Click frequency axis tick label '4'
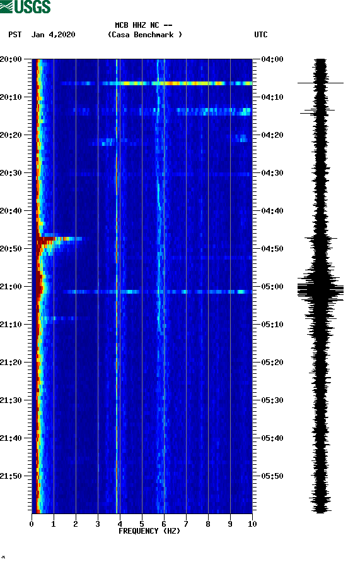 tap(120, 524)
